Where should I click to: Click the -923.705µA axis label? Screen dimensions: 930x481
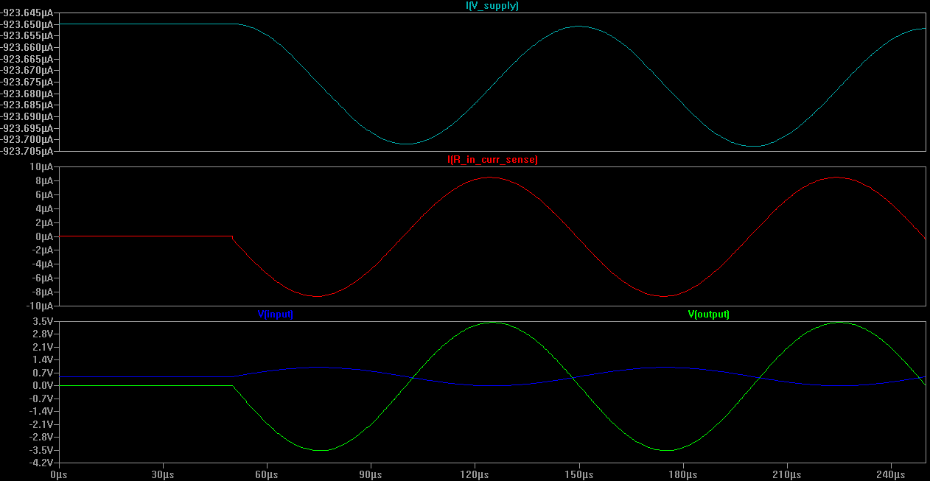tap(27, 151)
